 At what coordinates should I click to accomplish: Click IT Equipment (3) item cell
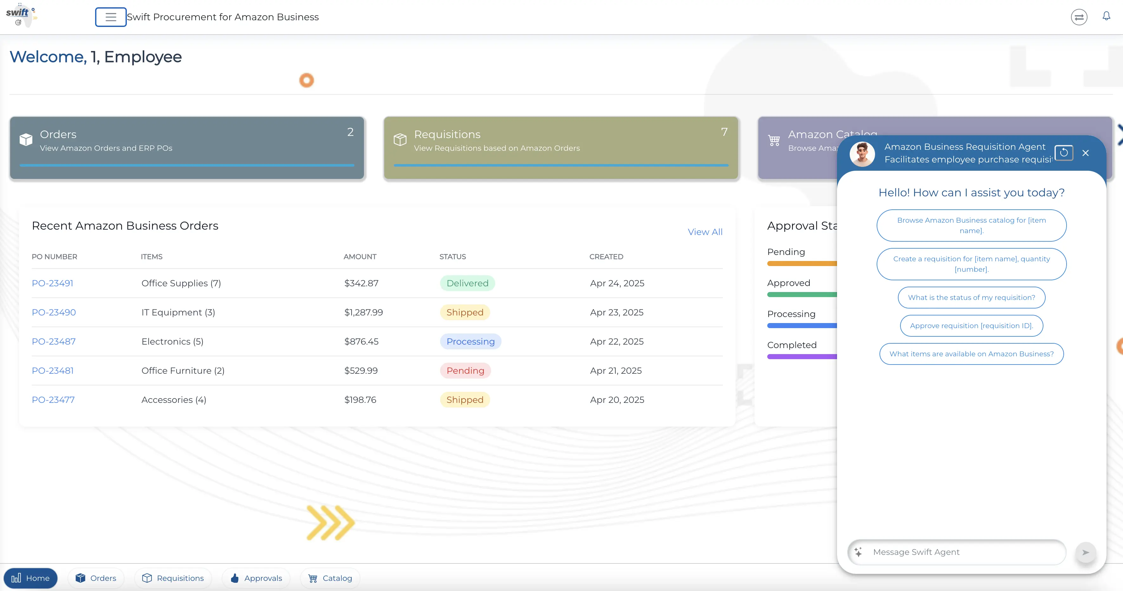click(x=178, y=312)
